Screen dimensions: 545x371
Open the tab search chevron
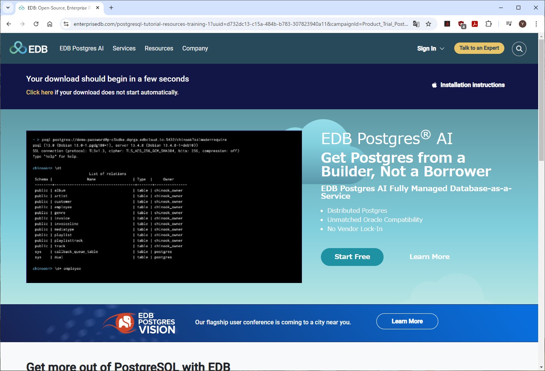pos(8,8)
